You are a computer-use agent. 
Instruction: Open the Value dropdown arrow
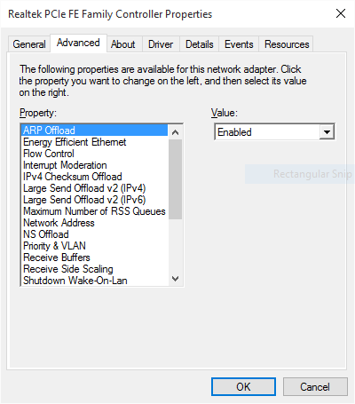click(x=327, y=132)
